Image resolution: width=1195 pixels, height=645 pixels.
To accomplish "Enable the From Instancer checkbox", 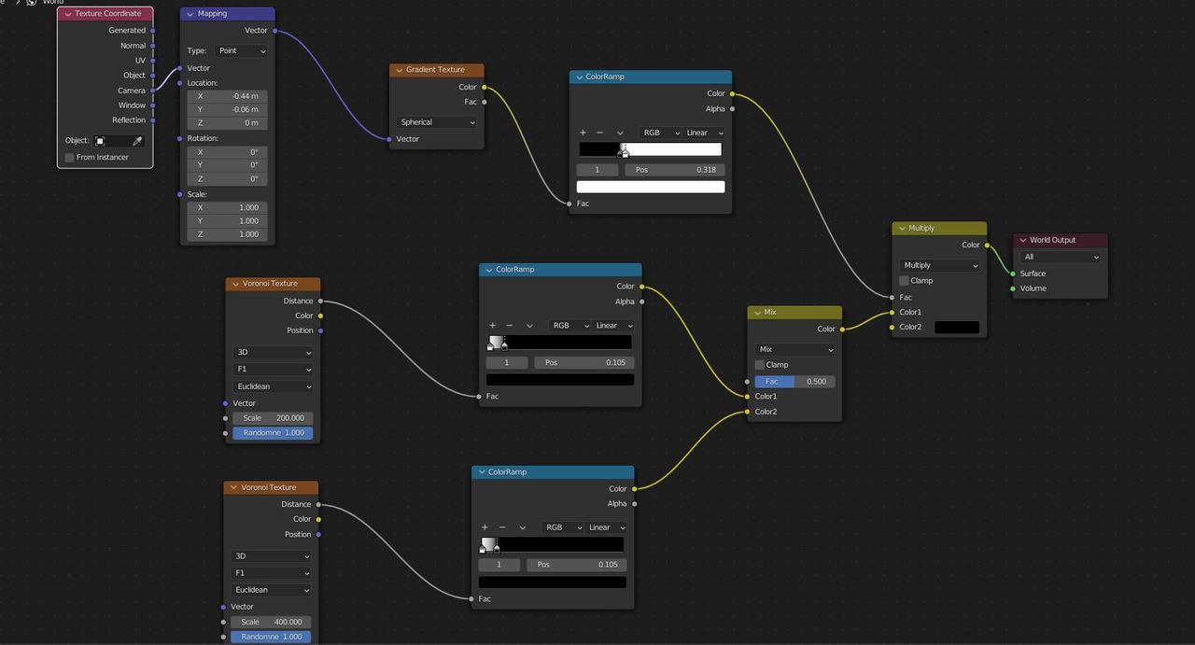I will pos(69,157).
